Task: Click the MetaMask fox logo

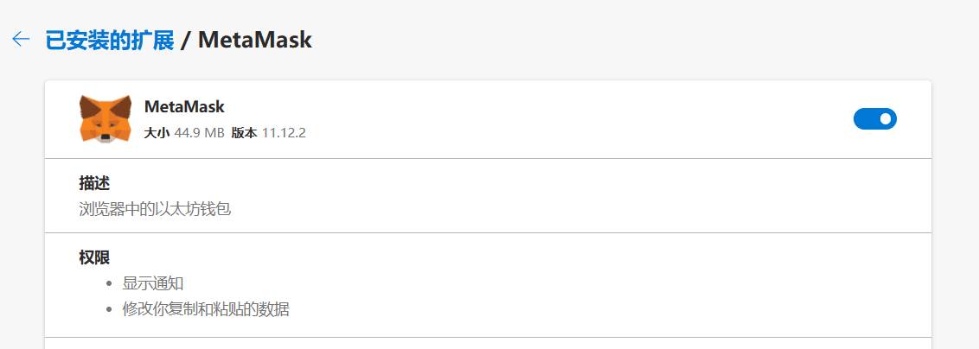Action: (106, 118)
